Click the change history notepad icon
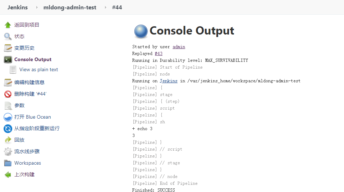Image resolution: width=344 pixels, height=192 pixels. (x=8, y=48)
